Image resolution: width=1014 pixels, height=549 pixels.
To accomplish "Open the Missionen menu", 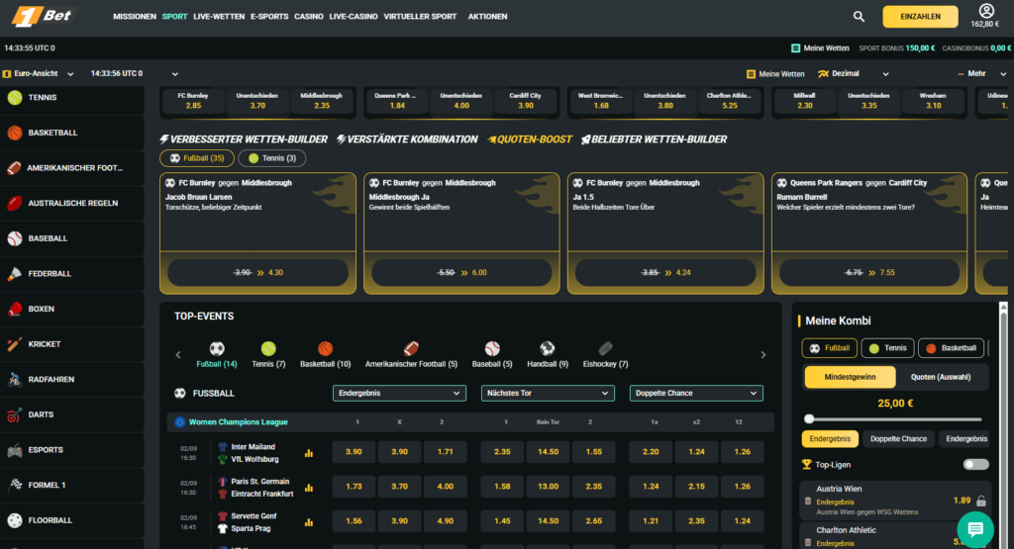I will click(x=135, y=17).
